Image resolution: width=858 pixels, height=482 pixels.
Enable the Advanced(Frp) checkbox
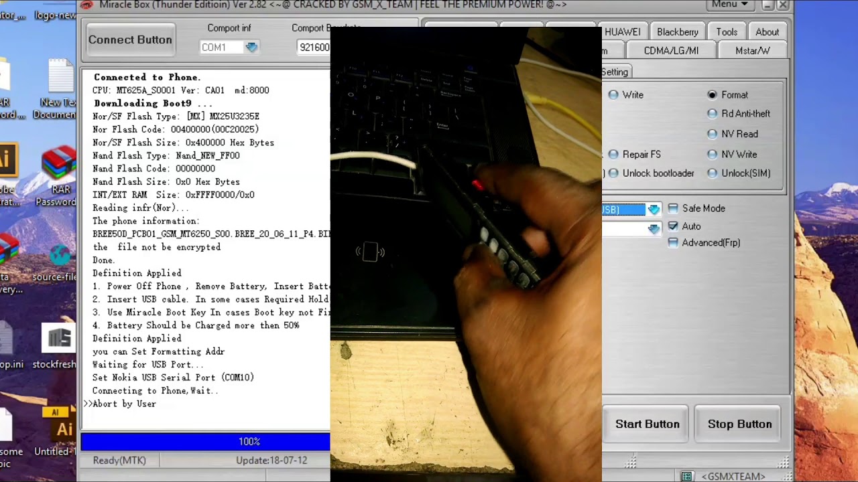coord(673,242)
